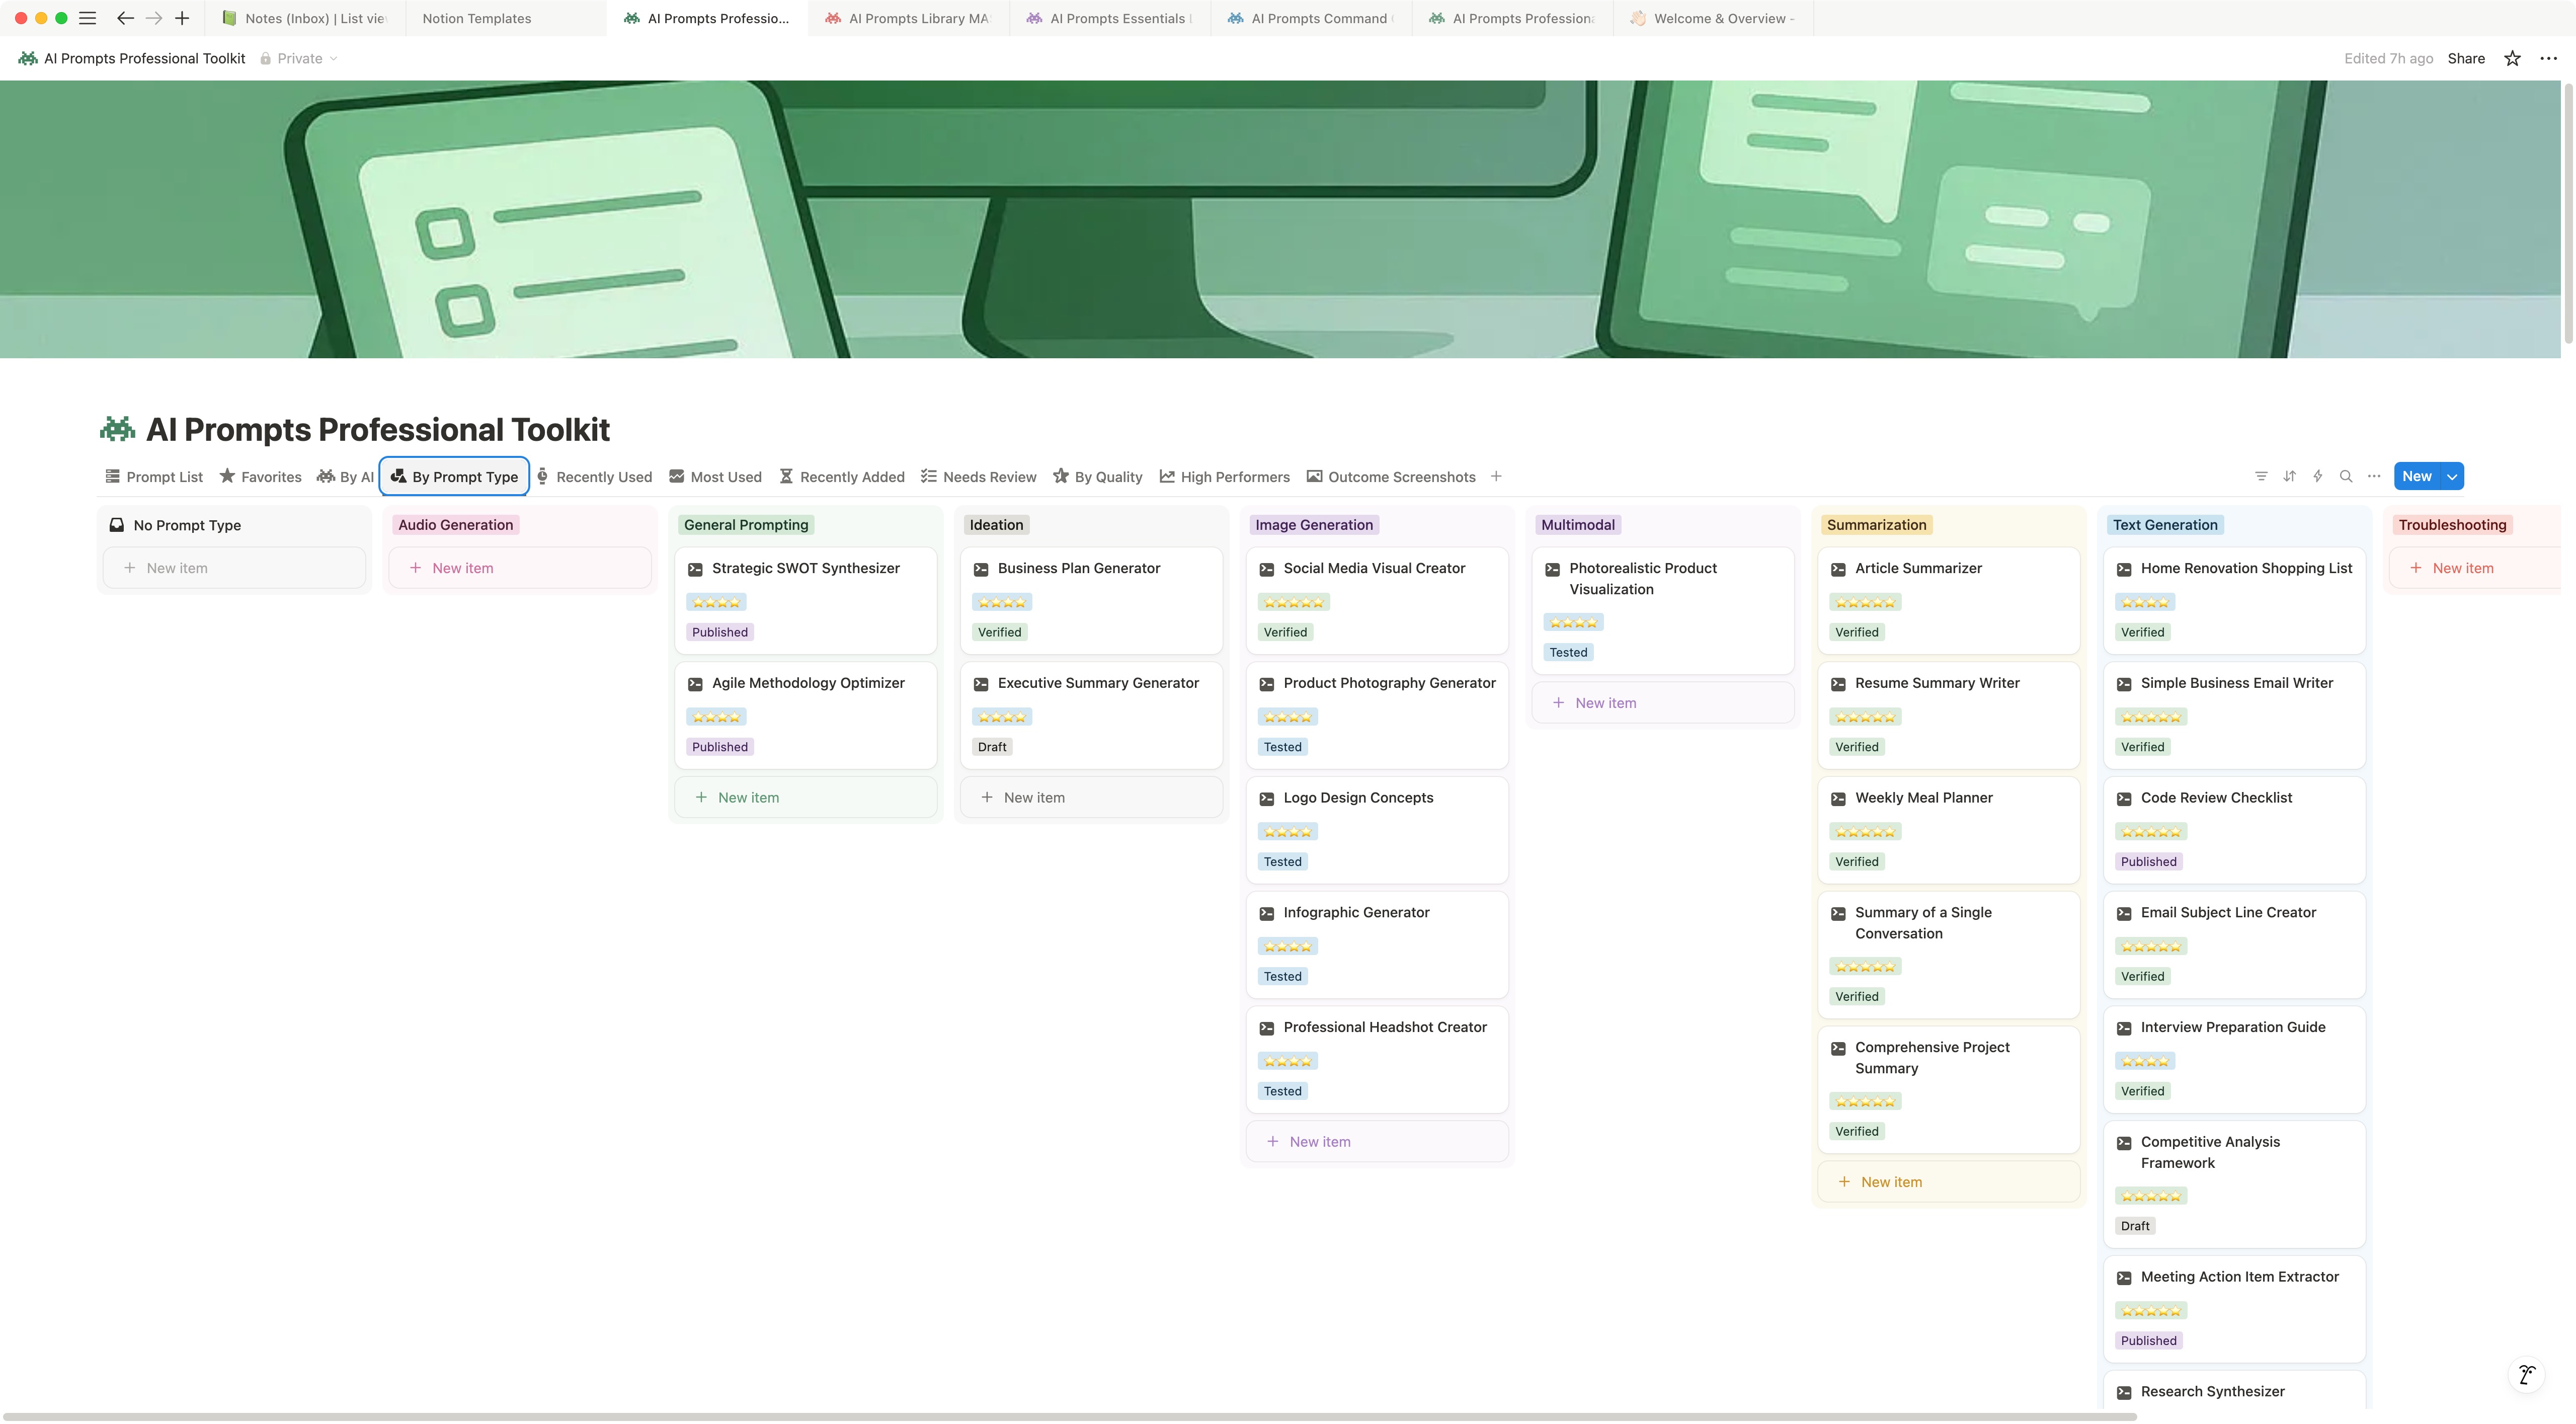Open Meeting Action Item Extractor card
Screen dimensions: 2576x1424
tap(2235, 1309)
